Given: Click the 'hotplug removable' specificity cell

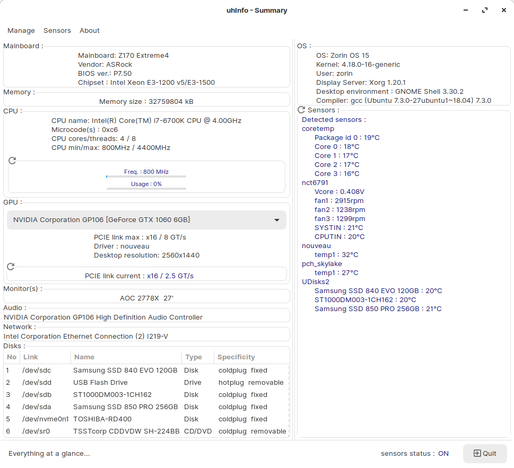Looking at the screenshot, I should point(251,383).
